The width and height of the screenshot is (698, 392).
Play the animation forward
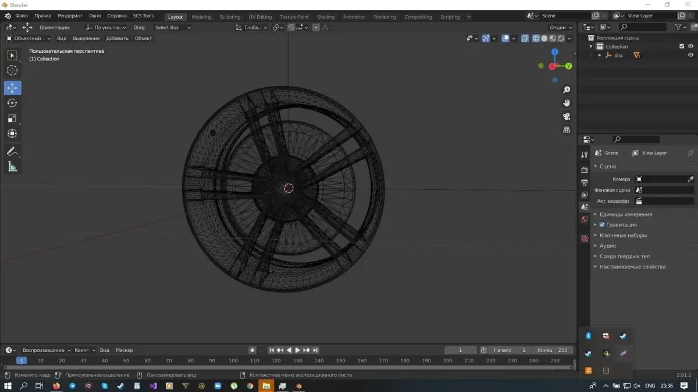click(x=298, y=350)
